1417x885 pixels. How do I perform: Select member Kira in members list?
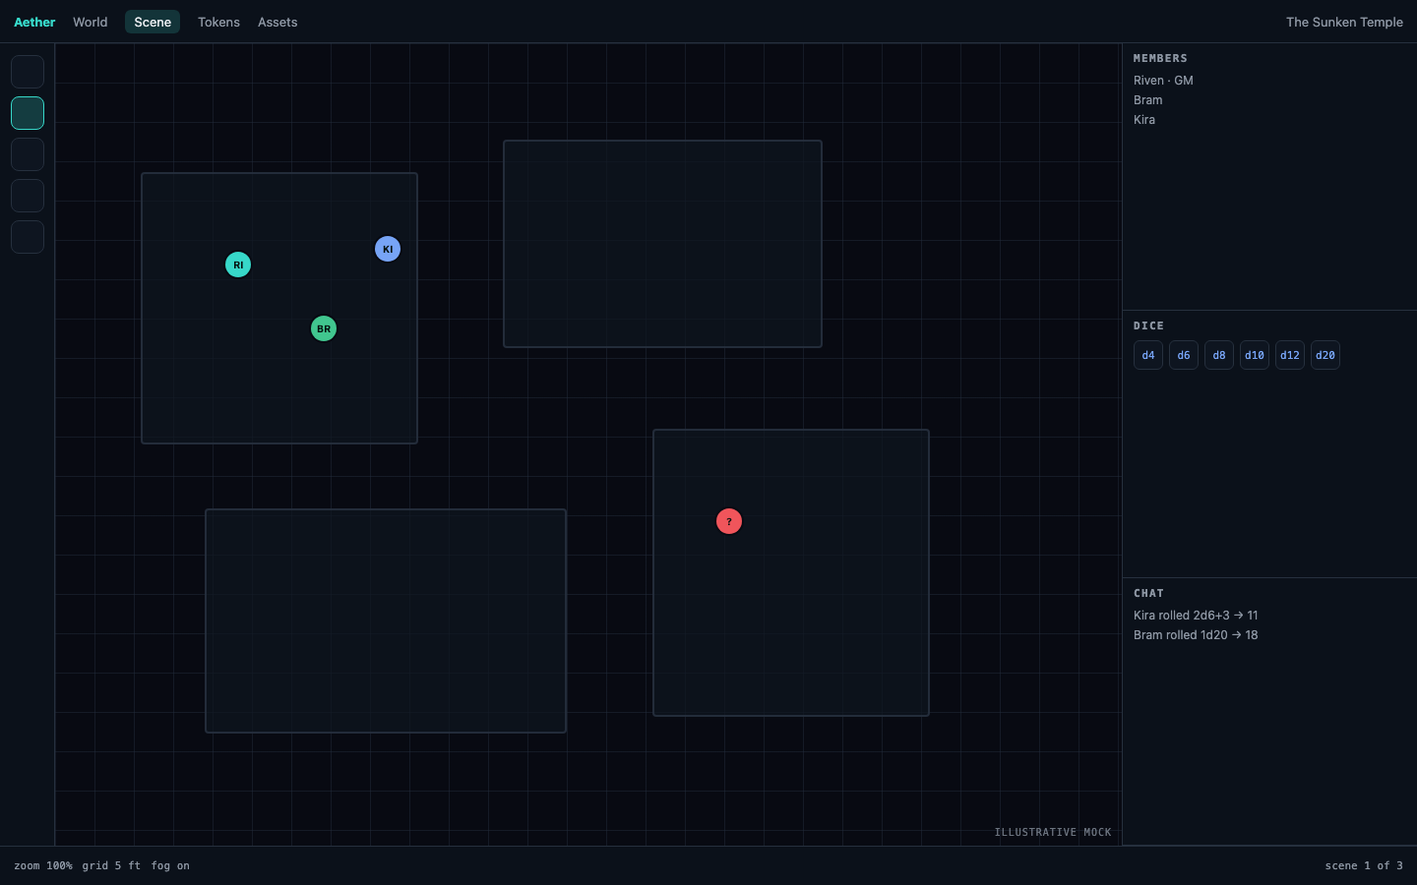tap(1144, 120)
